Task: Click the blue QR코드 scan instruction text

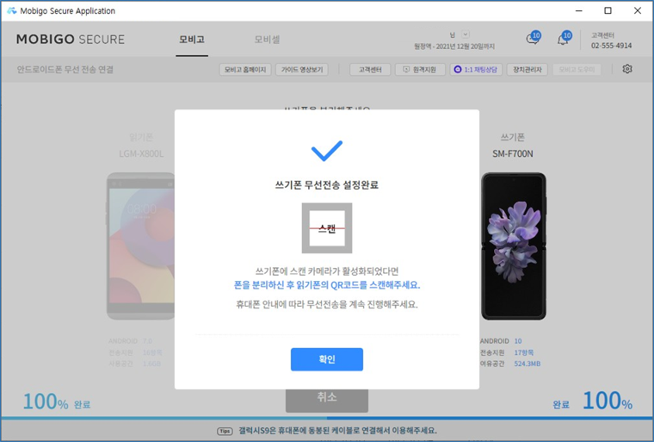Action: tap(327, 285)
